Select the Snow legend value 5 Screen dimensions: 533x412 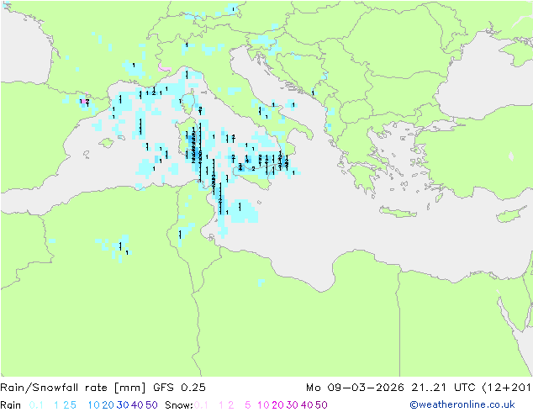248,405
